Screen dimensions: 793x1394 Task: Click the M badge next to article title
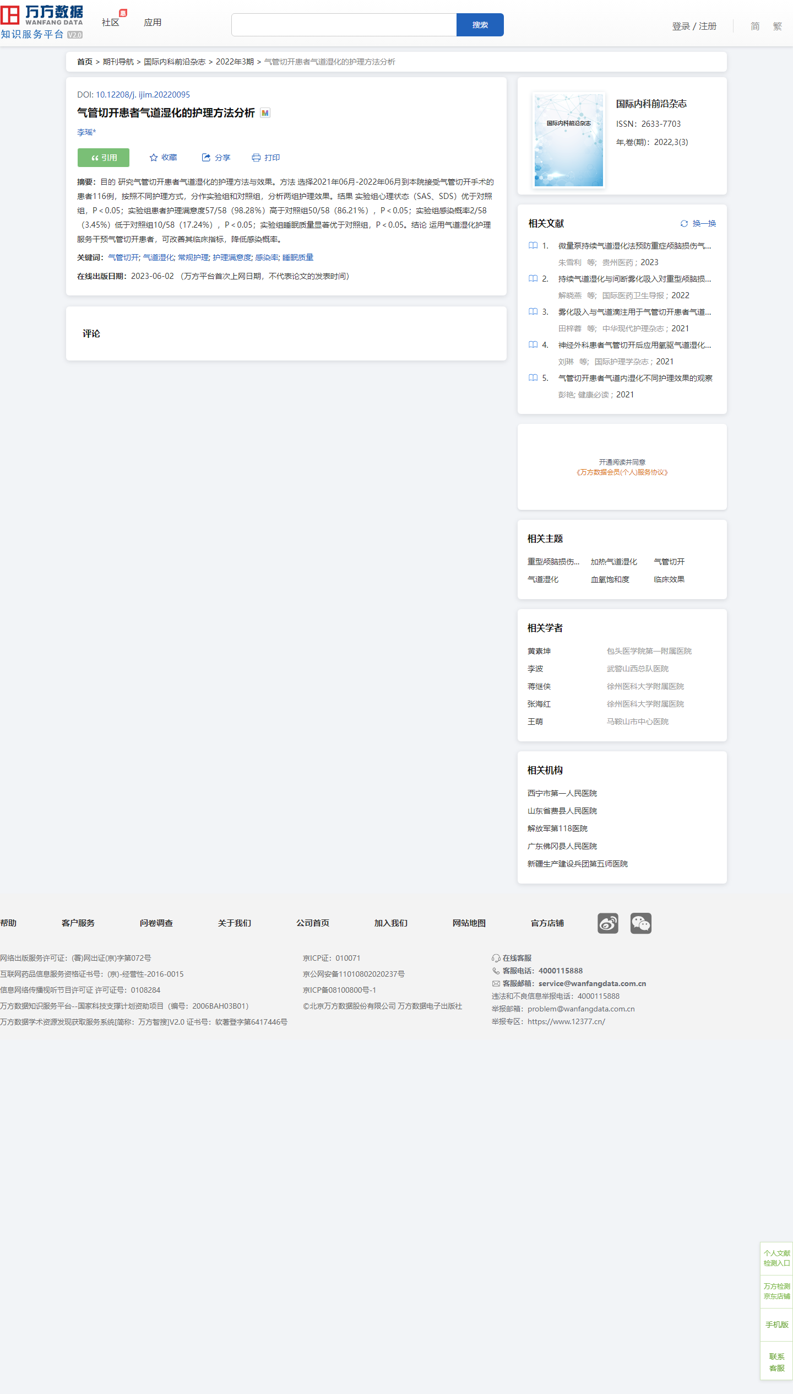[x=265, y=113]
